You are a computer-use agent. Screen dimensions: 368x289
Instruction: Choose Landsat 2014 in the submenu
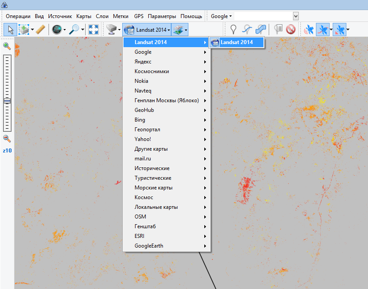pyautogui.click(x=237, y=42)
